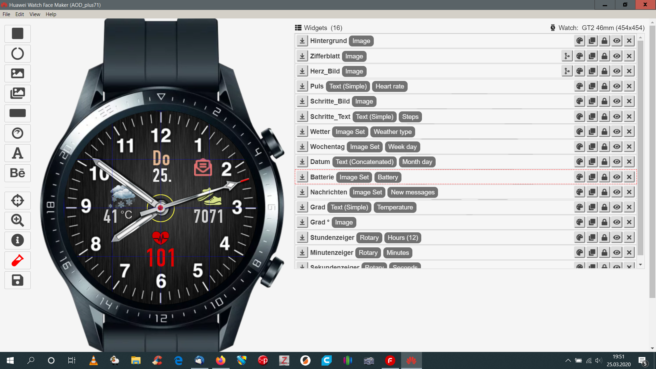Delete the Puls widget
Viewport: 656px width, 369px height.
(x=629, y=86)
